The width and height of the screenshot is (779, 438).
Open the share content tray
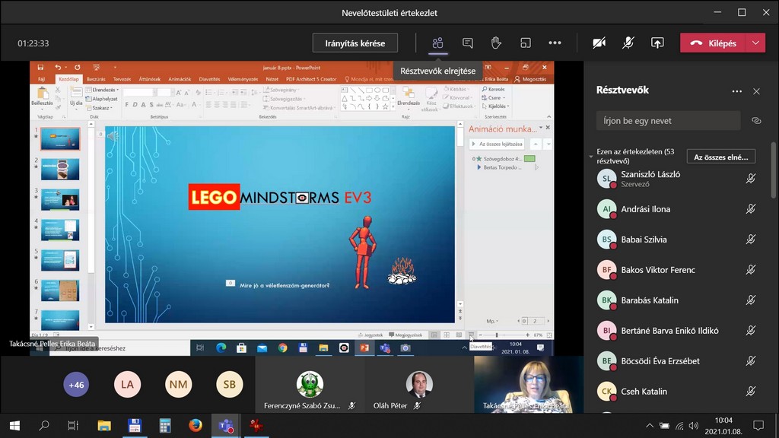click(657, 43)
